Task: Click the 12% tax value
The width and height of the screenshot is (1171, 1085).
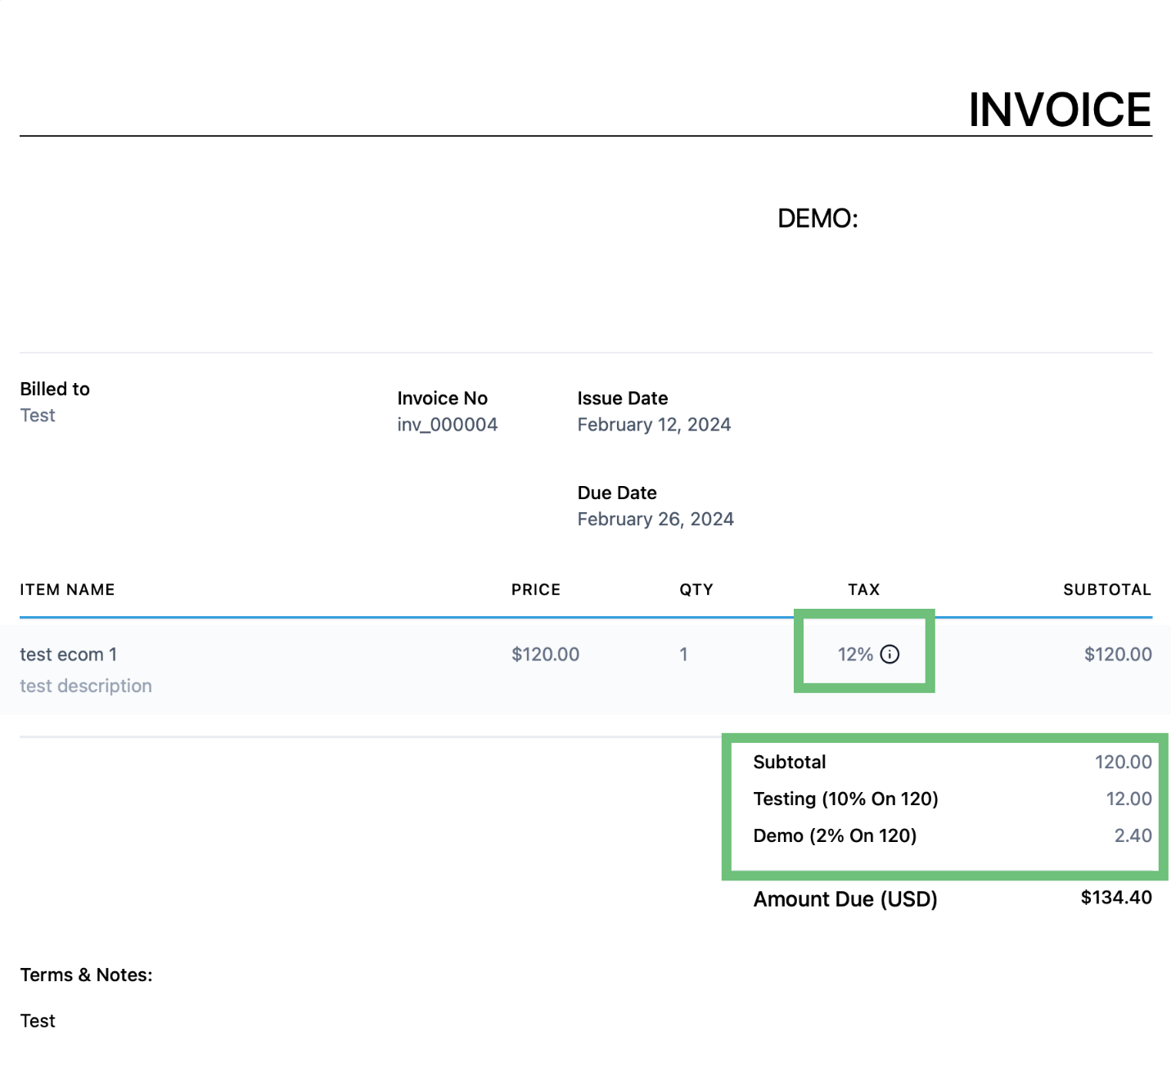Action: coord(856,655)
